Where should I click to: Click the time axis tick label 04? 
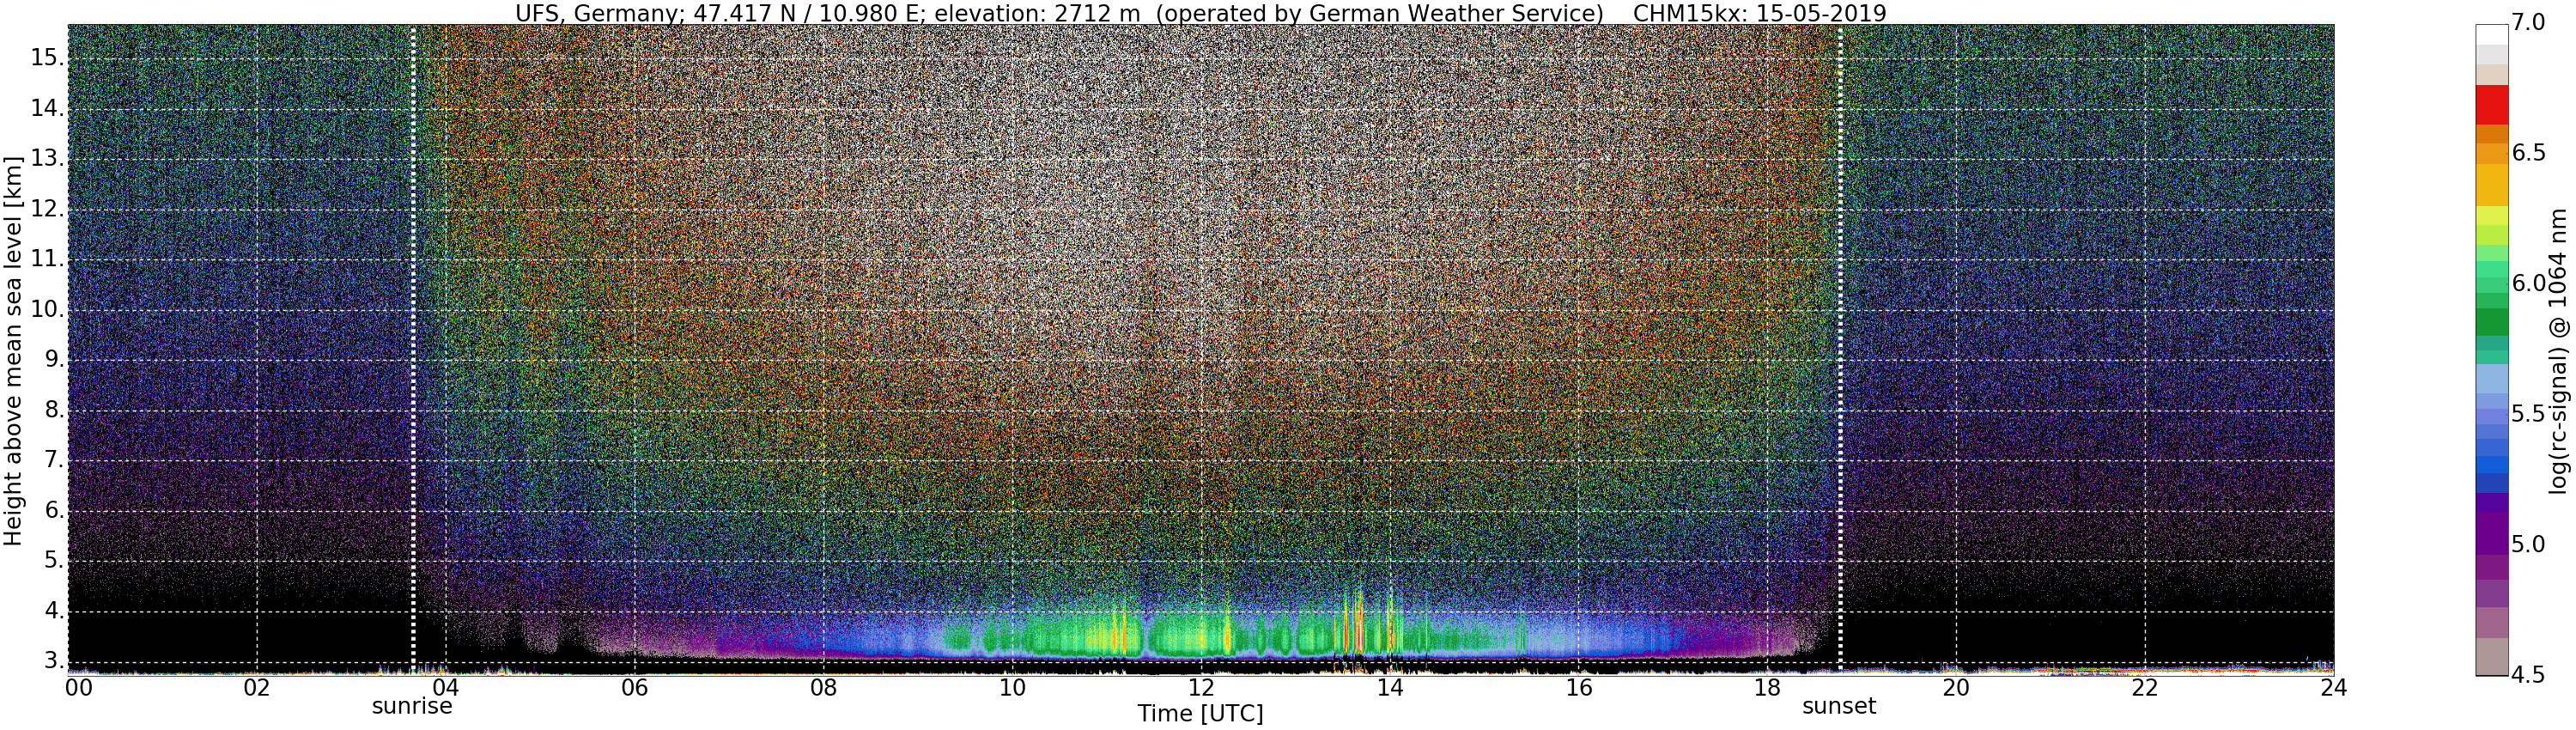point(446,688)
